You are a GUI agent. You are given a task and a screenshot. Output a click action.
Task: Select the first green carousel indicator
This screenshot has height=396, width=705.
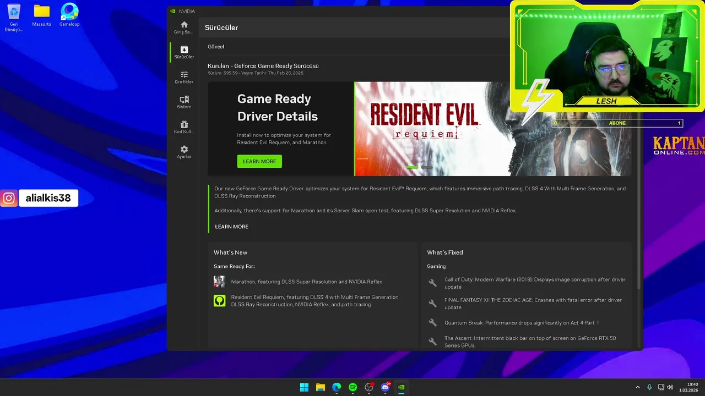[412, 167]
